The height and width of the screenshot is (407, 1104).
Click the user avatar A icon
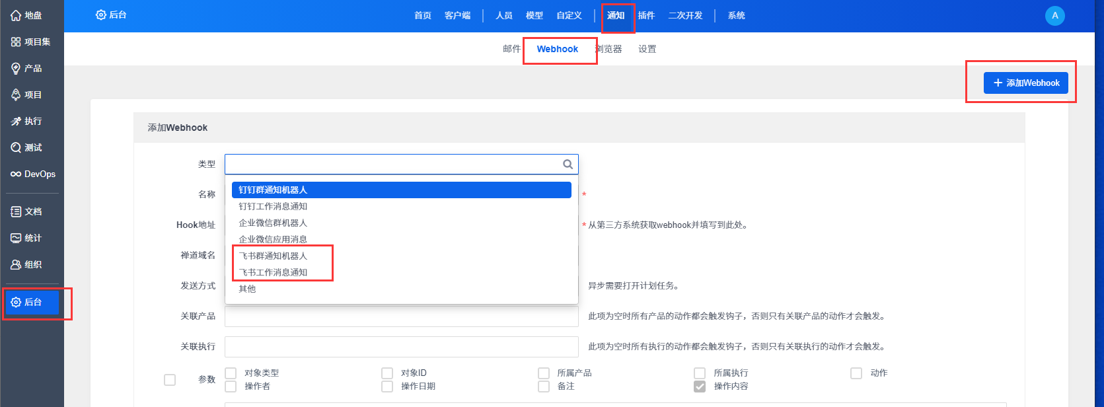point(1054,15)
